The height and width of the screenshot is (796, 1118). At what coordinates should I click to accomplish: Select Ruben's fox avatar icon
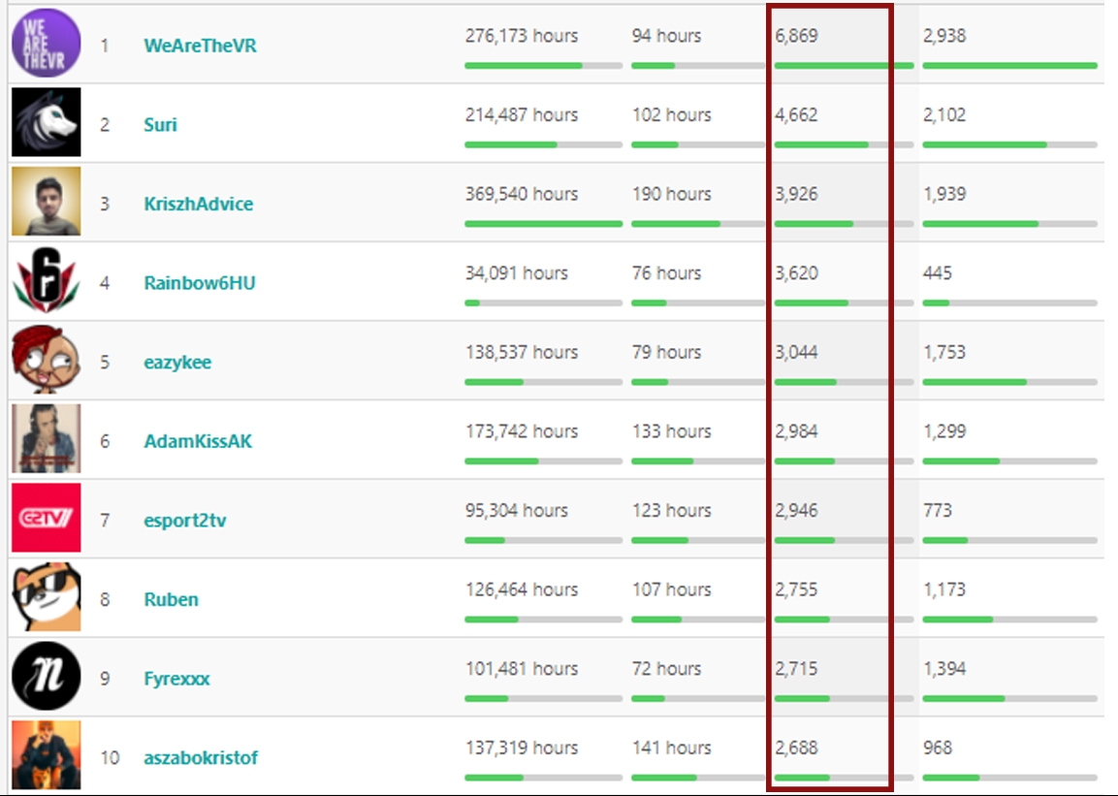tap(46, 598)
